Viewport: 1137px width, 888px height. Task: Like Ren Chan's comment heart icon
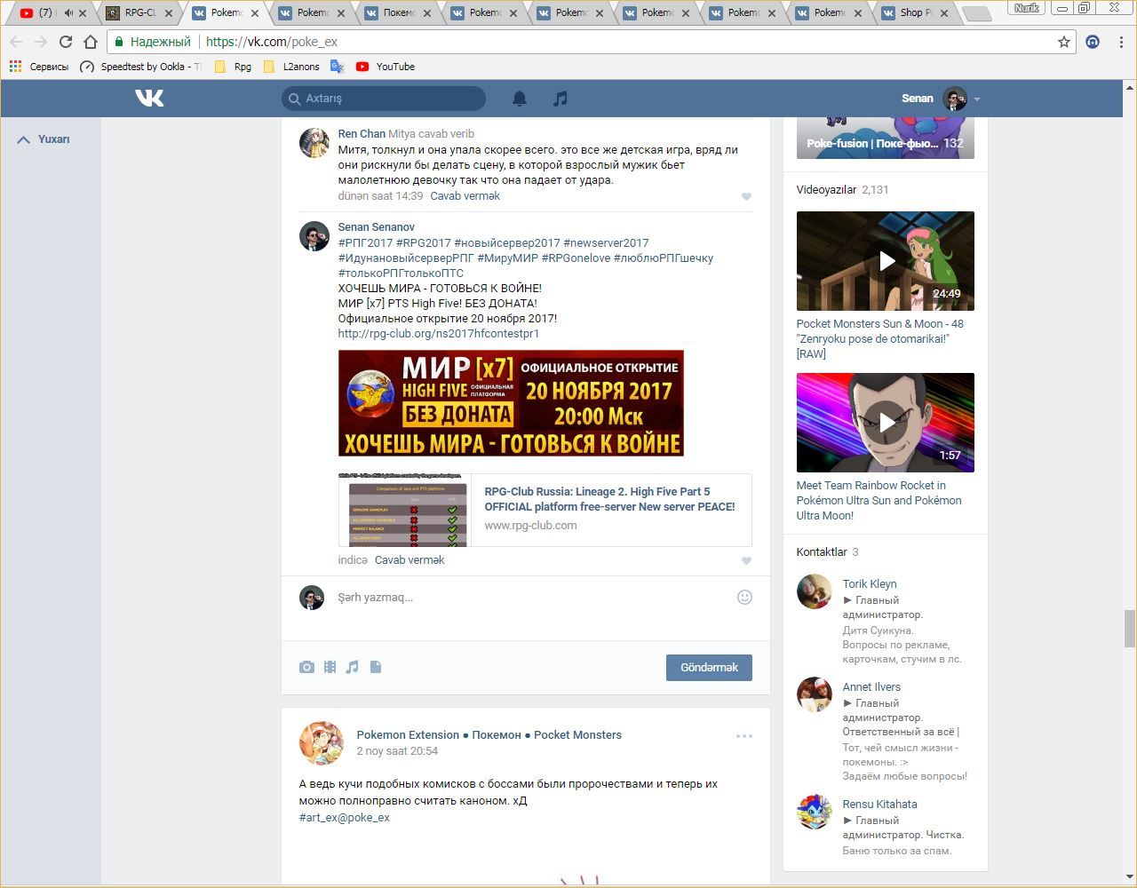click(x=746, y=196)
